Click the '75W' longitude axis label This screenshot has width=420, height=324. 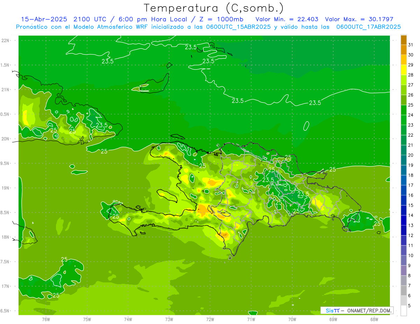[87, 319]
